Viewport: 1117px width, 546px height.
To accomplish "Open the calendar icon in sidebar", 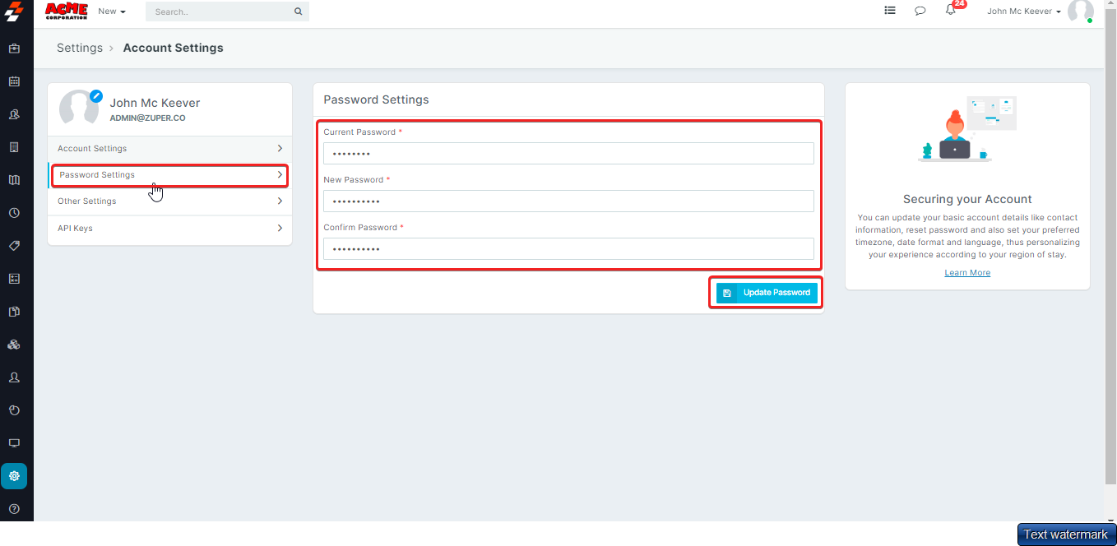I will click(x=14, y=81).
